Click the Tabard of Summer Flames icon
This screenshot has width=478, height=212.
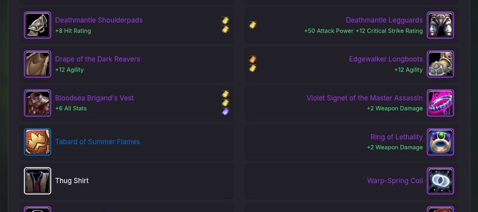pyautogui.click(x=38, y=142)
